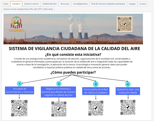Click the QR code in the banner
This screenshot has height=121, width=154.
click(x=124, y=24)
